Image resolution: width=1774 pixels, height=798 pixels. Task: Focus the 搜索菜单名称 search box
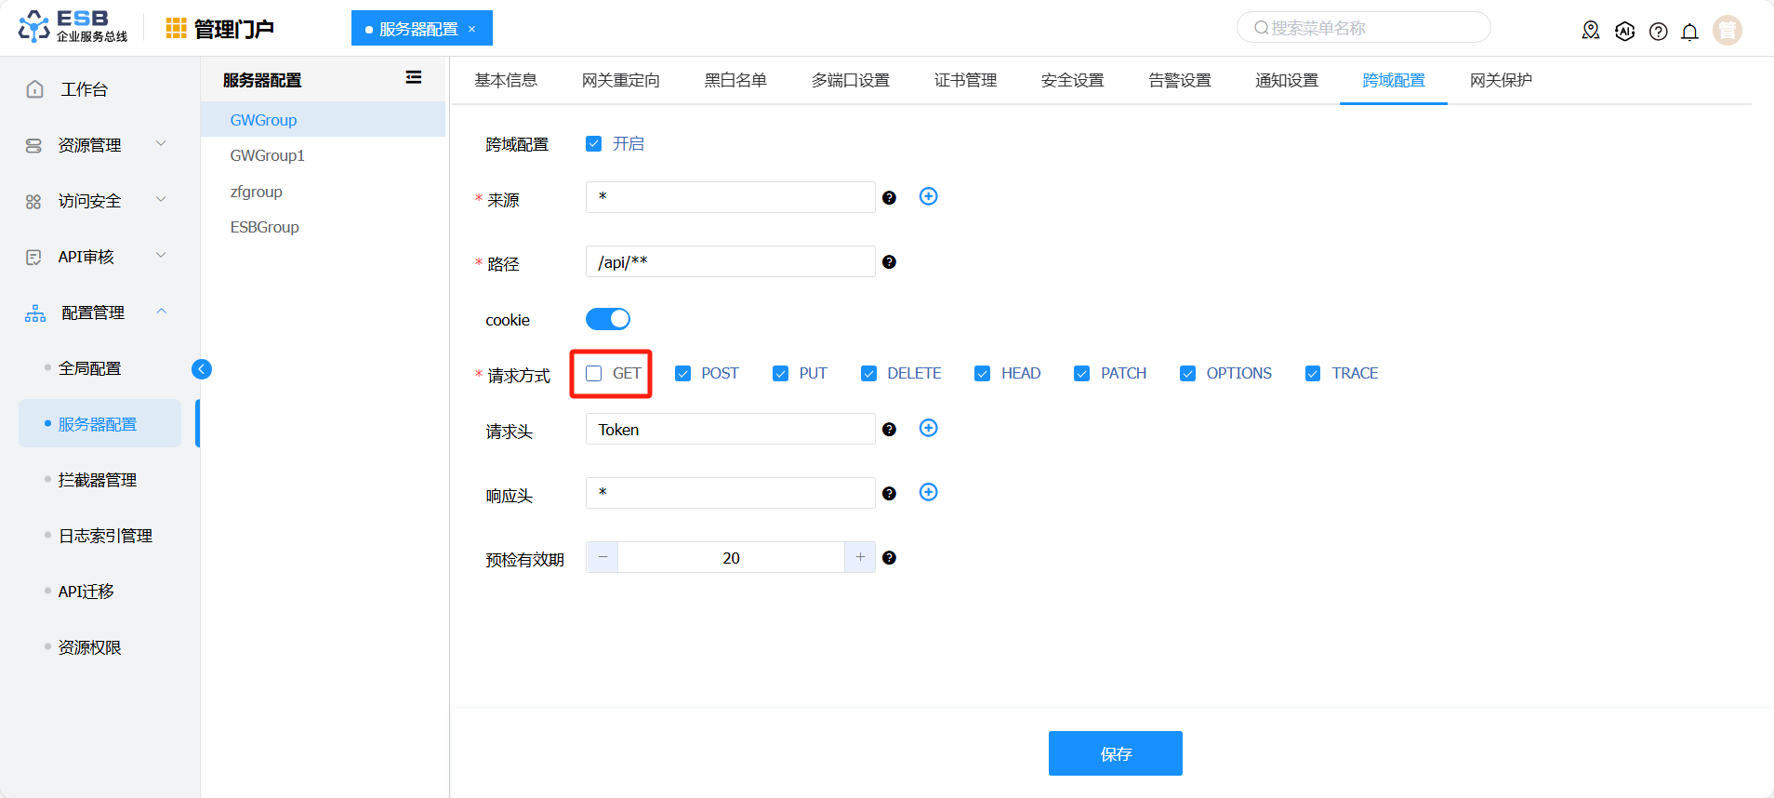1363,28
